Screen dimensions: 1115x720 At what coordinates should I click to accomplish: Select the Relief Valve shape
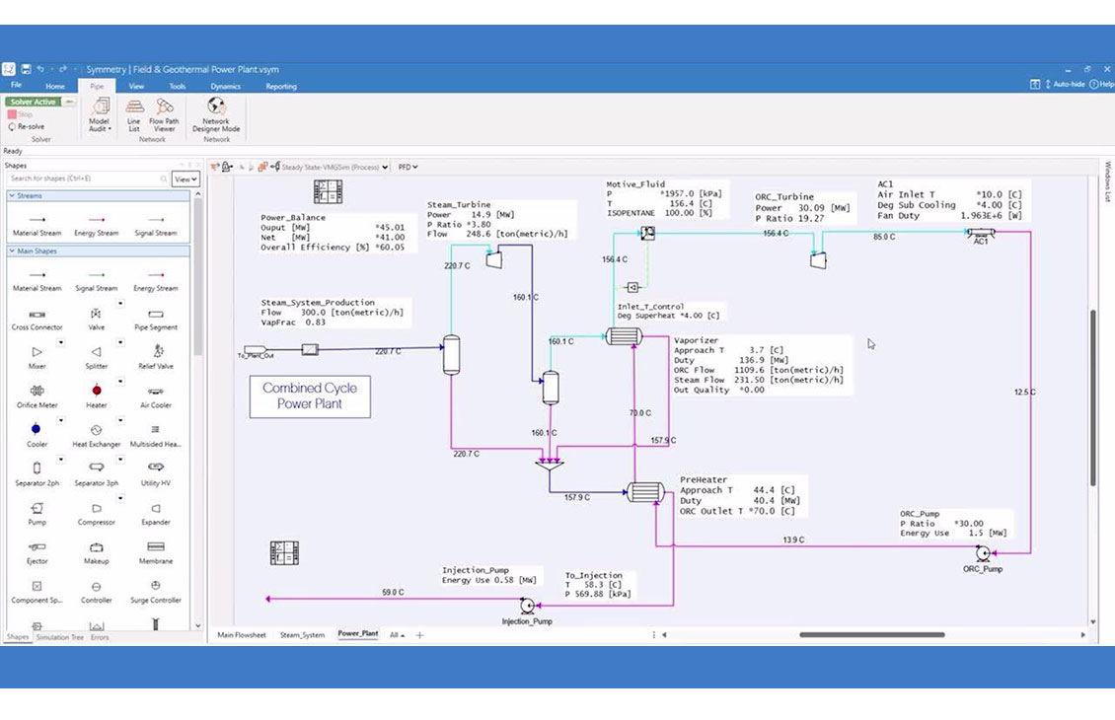156,357
